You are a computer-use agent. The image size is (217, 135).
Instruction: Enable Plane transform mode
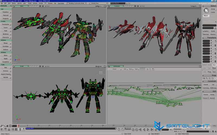point(214,68)
